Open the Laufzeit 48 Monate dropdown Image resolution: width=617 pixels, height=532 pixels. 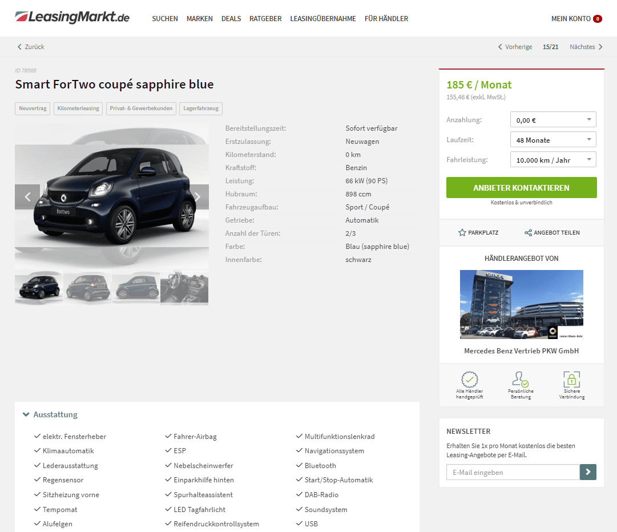click(553, 140)
